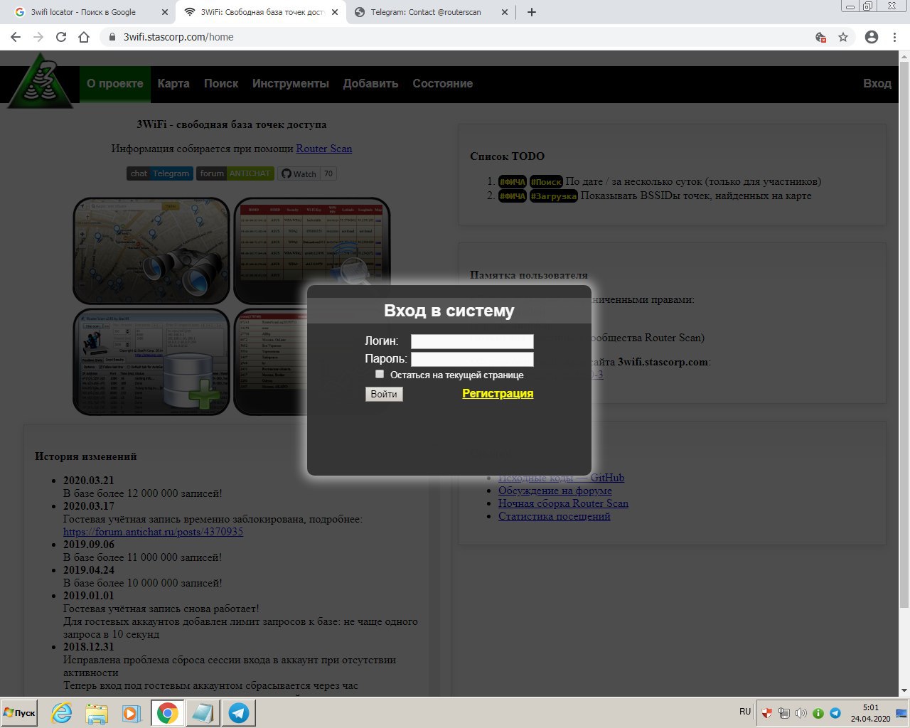Open the Состояние menu item
910x728 pixels.
click(443, 83)
